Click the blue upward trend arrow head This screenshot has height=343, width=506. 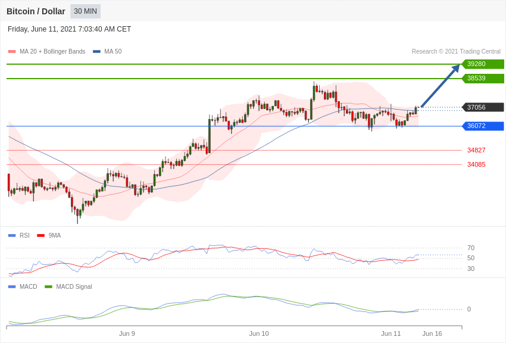457,68
